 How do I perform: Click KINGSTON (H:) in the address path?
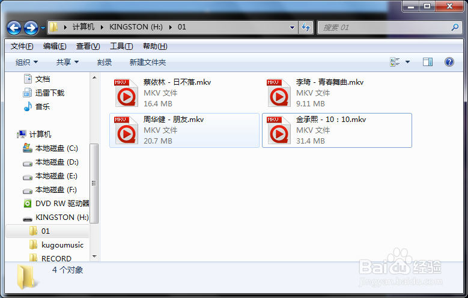(x=136, y=27)
